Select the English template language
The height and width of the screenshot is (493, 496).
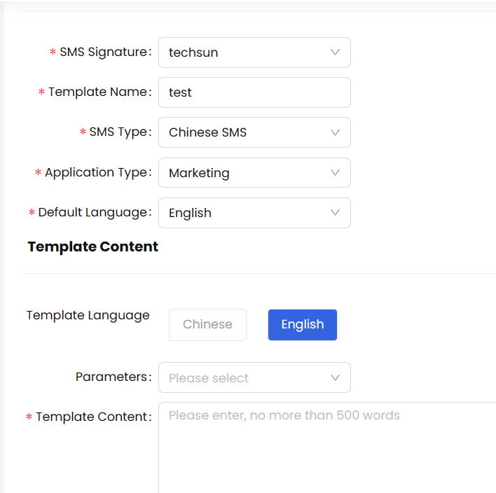tap(303, 325)
